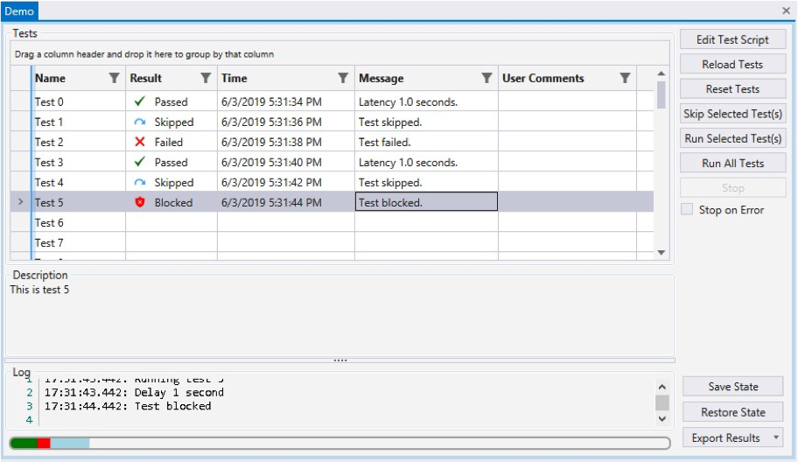Image resolution: width=798 pixels, height=462 pixels.
Task: Click the red Failed icon for Test 2
Action: coord(140,143)
